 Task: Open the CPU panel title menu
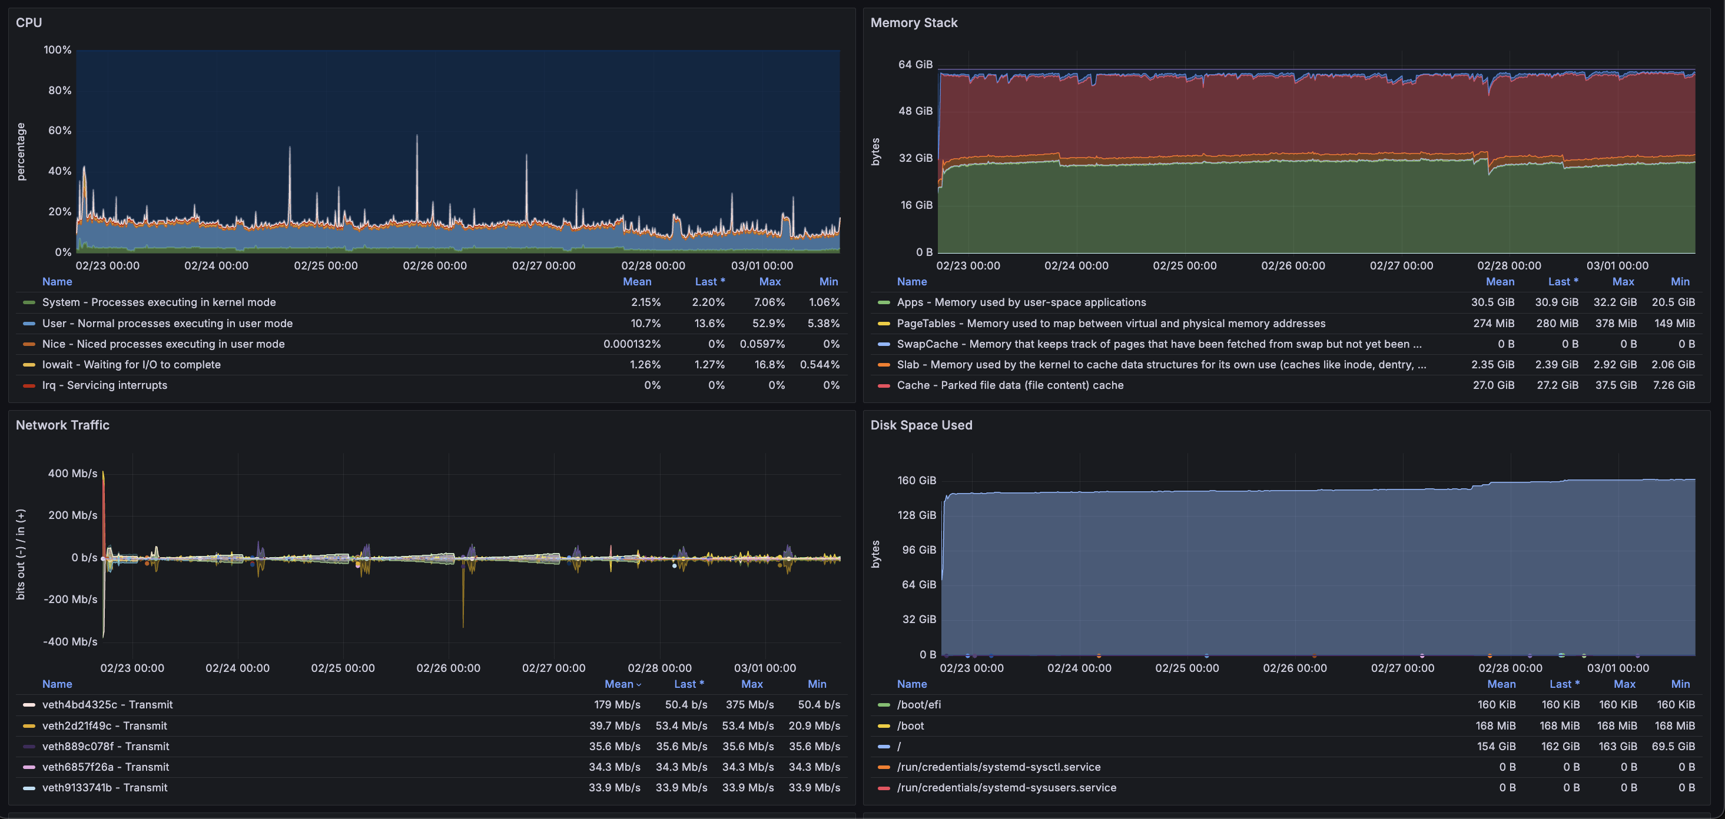(29, 22)
